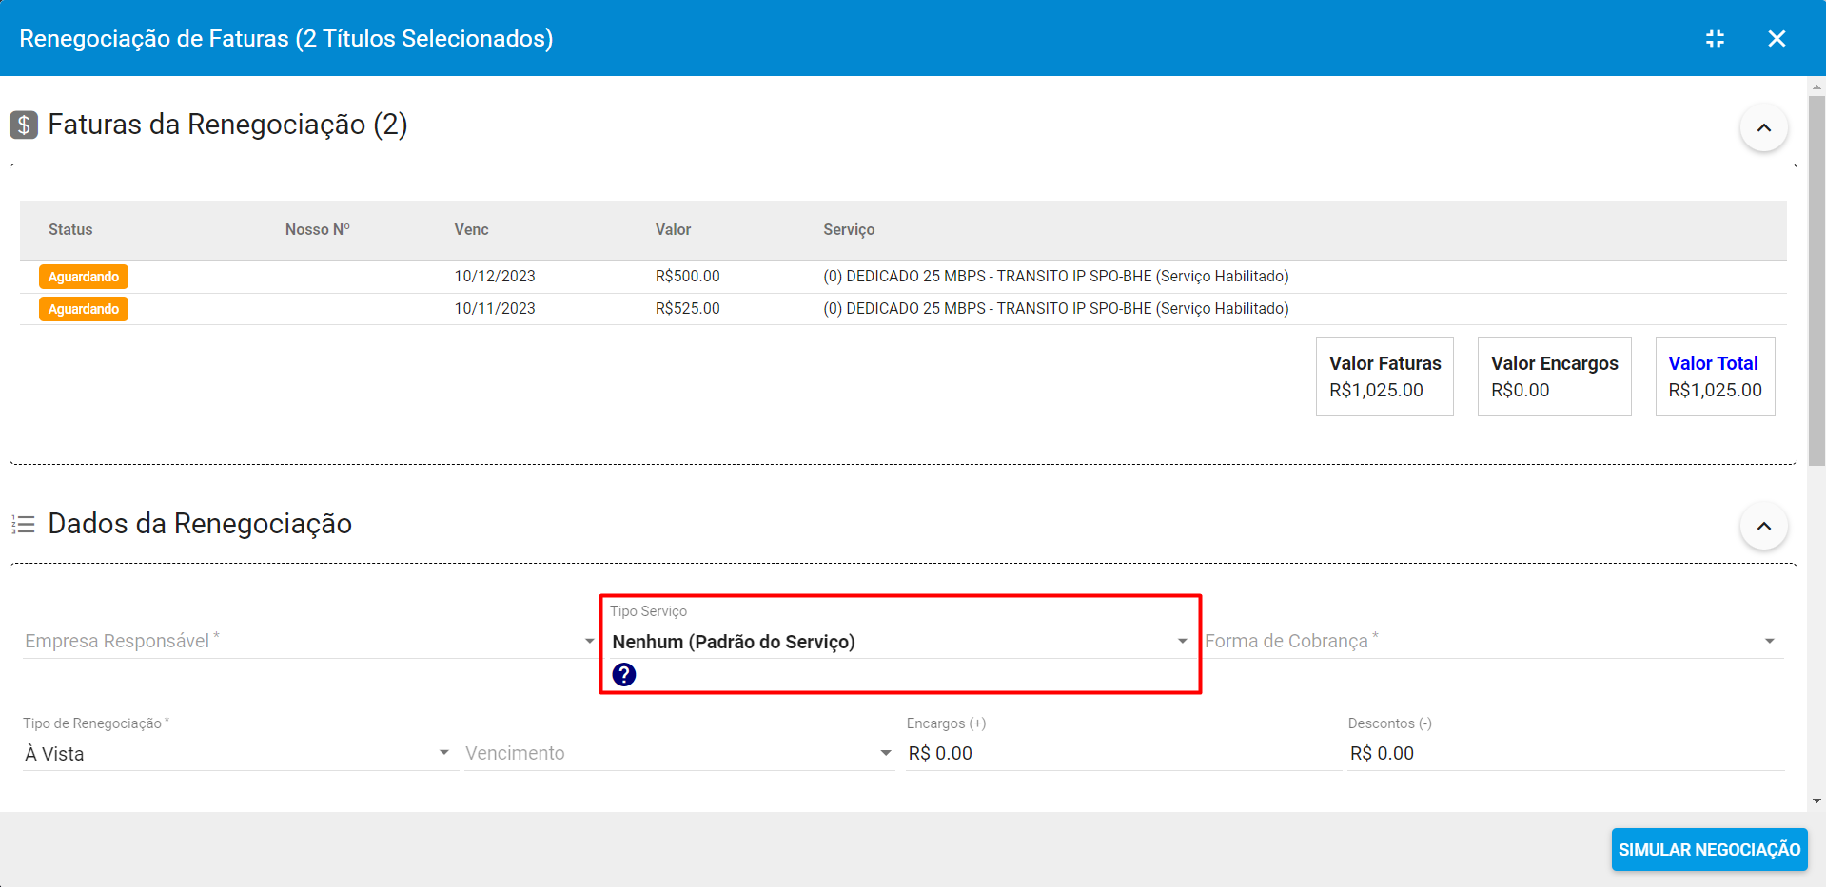
Task: Click the Aguardando badge for 10/11/2023 invoice
Action: 84,309
